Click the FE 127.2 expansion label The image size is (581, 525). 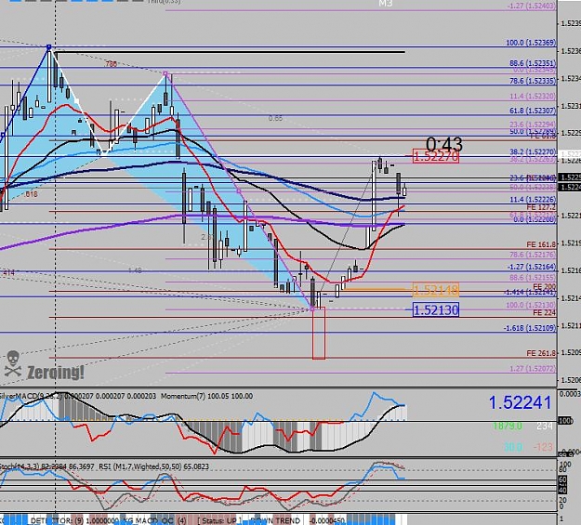tap(541, 207)
